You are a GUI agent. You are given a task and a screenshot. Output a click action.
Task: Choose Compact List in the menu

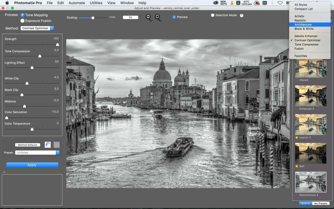click(x=310, y=9)
